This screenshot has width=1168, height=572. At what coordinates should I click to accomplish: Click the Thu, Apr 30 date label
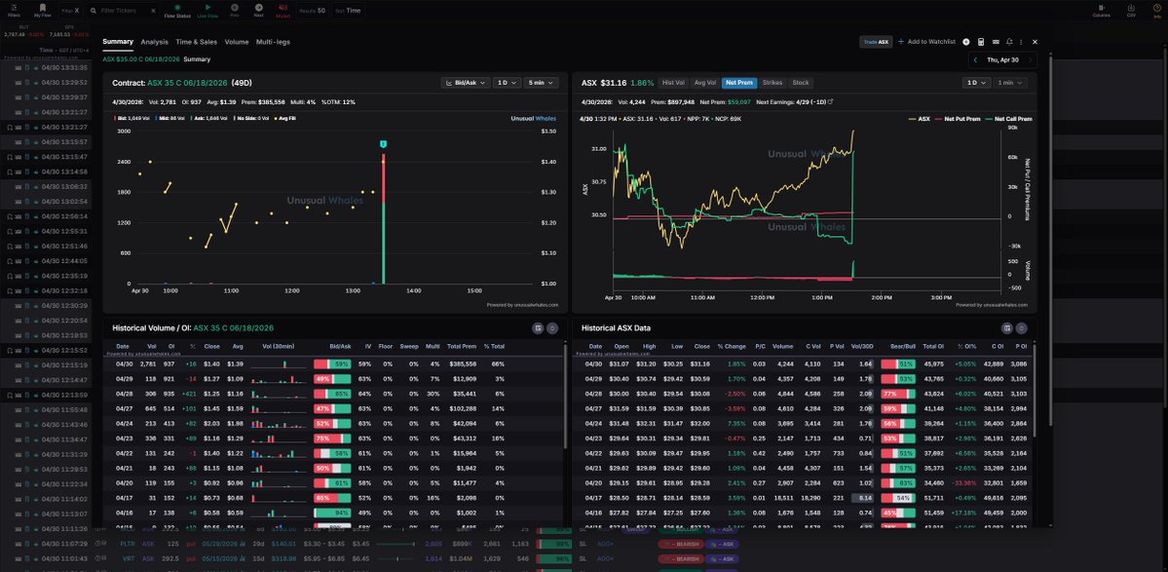(1002, 59)
